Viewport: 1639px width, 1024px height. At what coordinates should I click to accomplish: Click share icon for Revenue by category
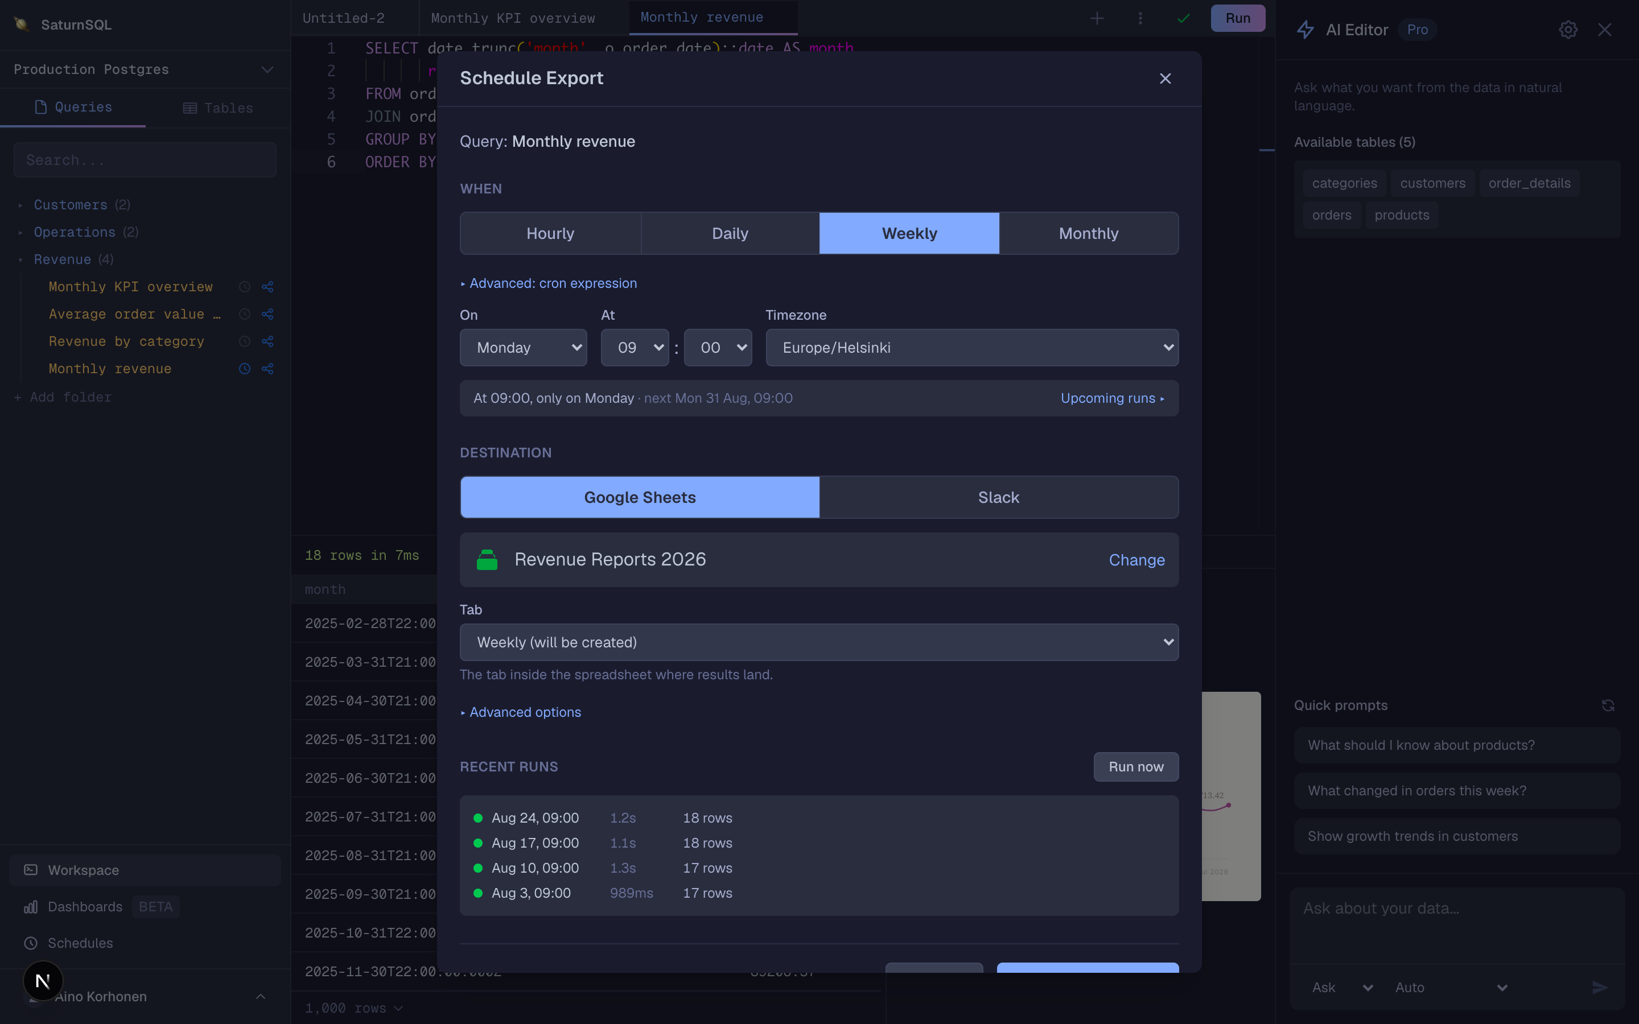click(x=267, y=341)
